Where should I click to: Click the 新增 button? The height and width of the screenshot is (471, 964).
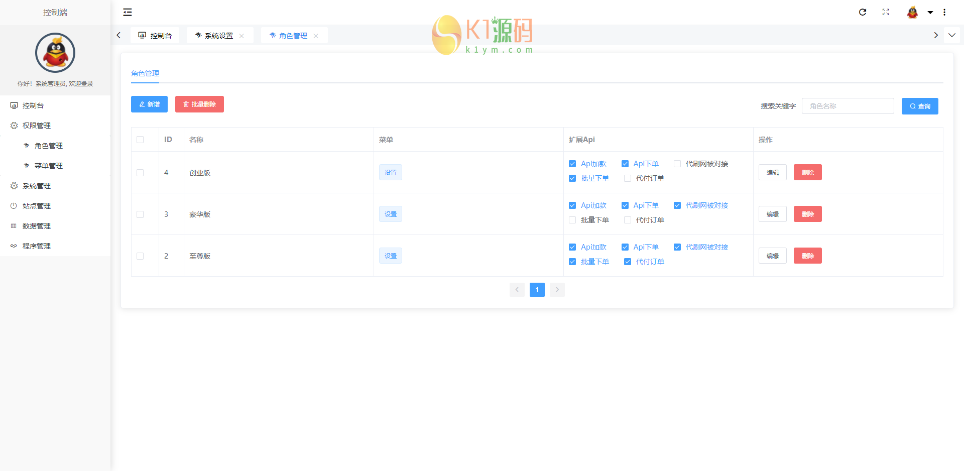pyautogui.click(x=149, y=104)
